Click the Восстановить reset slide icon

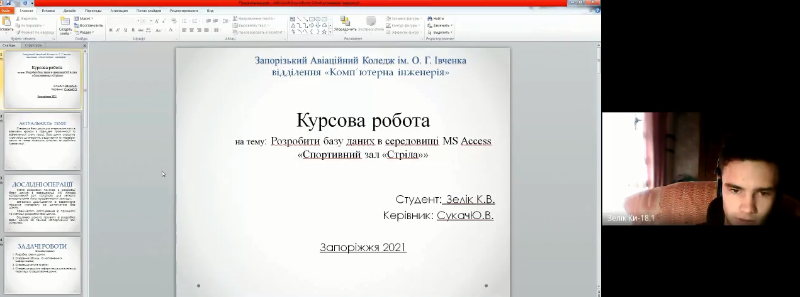click(x=89, y=25)
